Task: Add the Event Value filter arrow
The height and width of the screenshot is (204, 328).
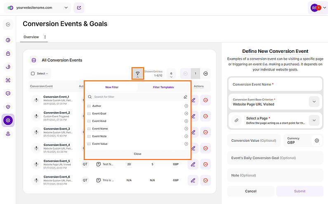Action: 186,144
